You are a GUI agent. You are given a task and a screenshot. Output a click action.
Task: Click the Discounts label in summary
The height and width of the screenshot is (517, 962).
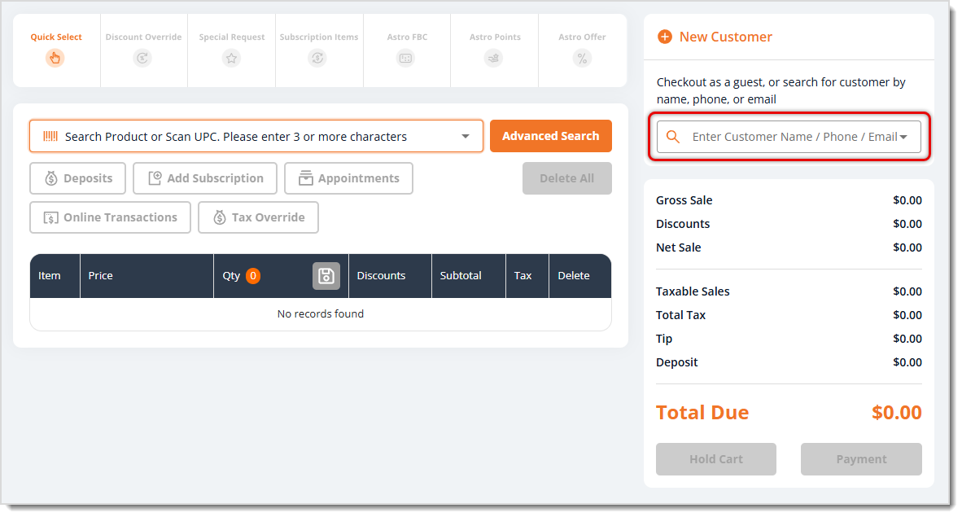pos(683,224)
